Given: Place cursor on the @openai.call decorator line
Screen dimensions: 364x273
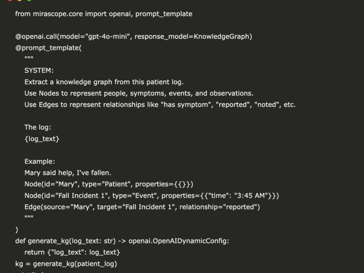Looking at the screenshot, I should click(134, 36).
